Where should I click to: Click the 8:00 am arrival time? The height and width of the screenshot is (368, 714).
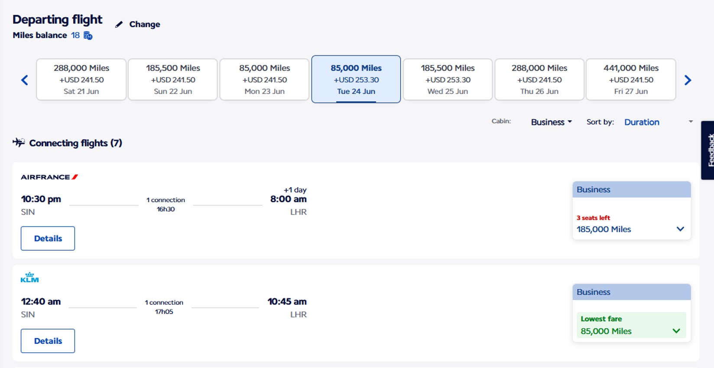coord(289,199)
